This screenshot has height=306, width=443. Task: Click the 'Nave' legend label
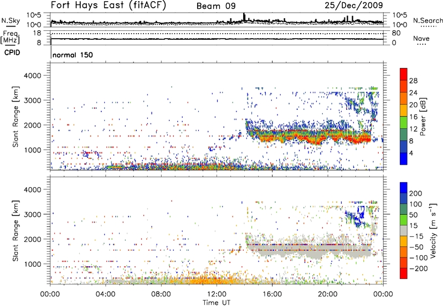421,38
